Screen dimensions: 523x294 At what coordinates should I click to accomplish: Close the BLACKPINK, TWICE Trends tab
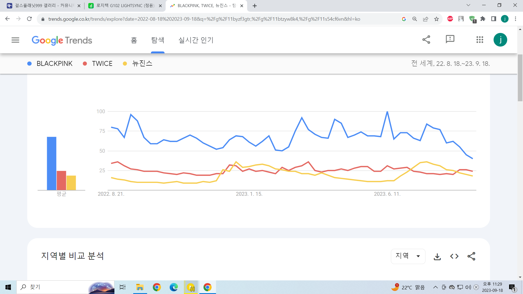(x=242, y=6)
